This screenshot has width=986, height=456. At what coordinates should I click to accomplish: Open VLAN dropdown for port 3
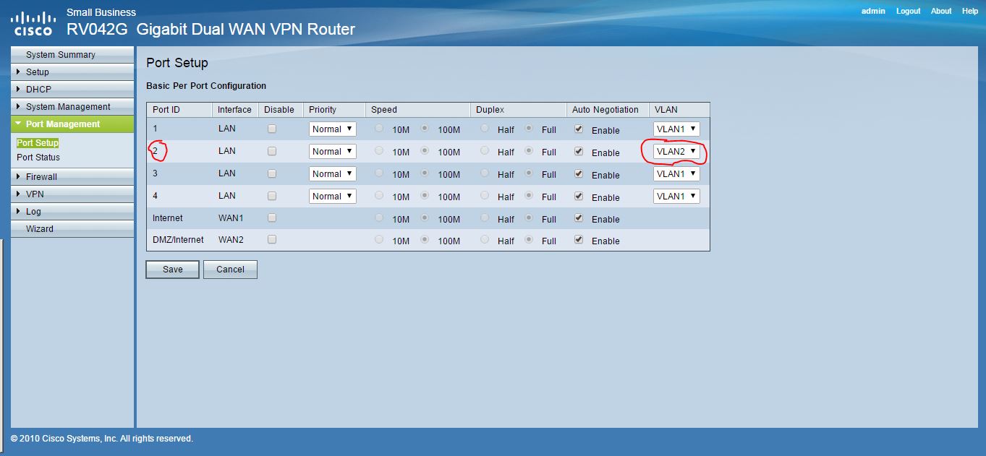[676, 174]
